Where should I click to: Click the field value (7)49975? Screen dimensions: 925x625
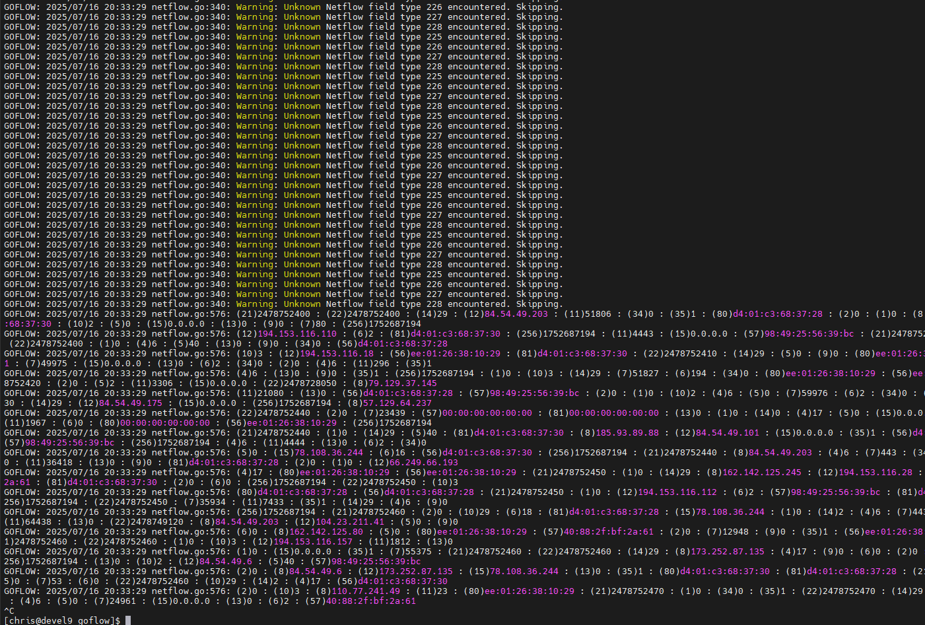[46, 364]
